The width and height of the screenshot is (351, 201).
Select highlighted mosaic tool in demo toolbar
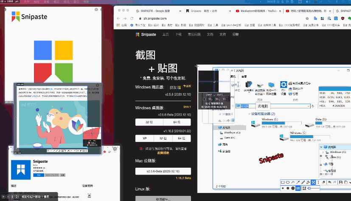coord(313,182)
